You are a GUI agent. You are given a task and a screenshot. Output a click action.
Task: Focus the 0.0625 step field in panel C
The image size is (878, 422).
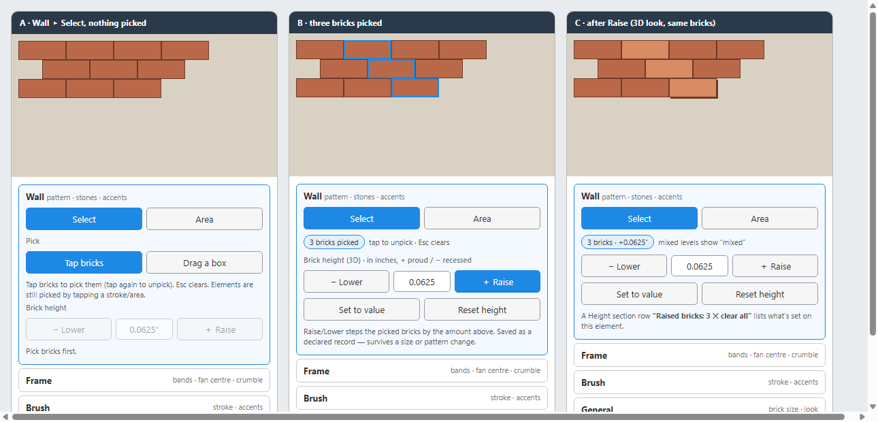coord(700,266)
